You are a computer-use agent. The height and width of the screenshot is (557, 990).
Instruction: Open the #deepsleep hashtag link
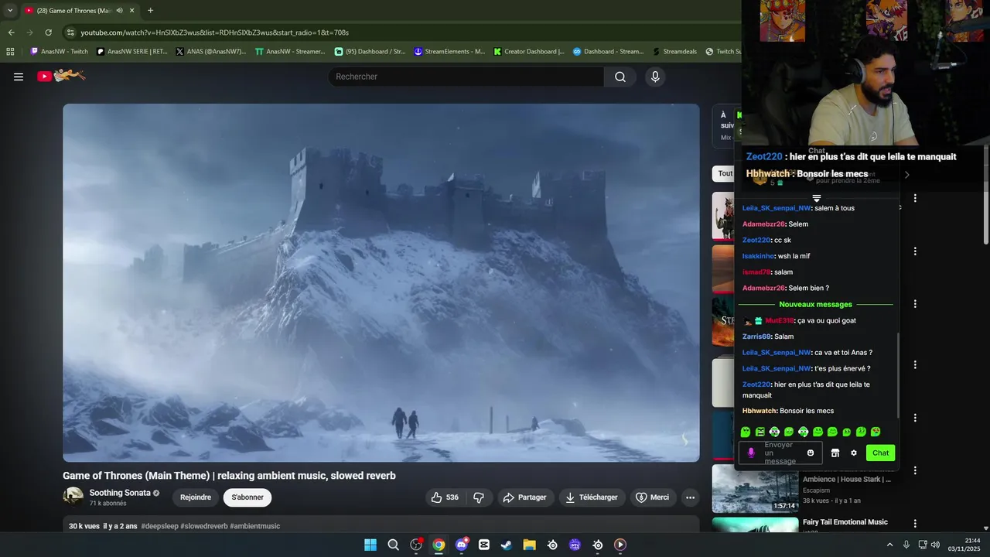pyautogui.click(x=160, y=526)
